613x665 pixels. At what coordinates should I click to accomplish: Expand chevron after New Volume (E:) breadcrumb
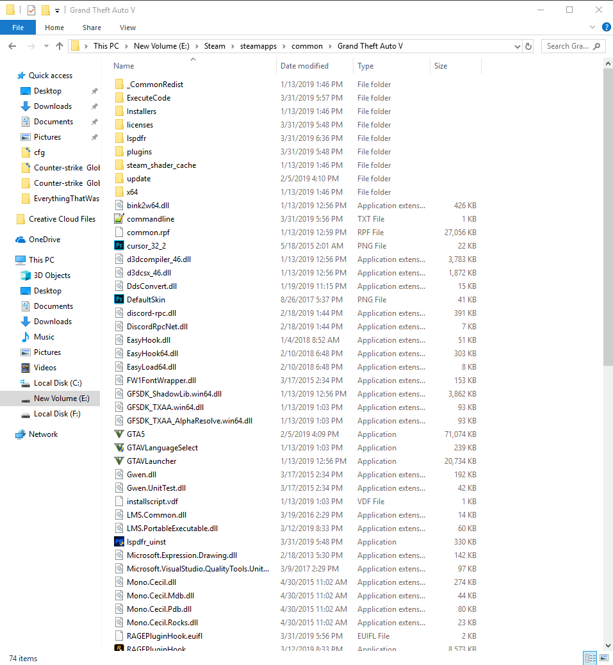197,46
